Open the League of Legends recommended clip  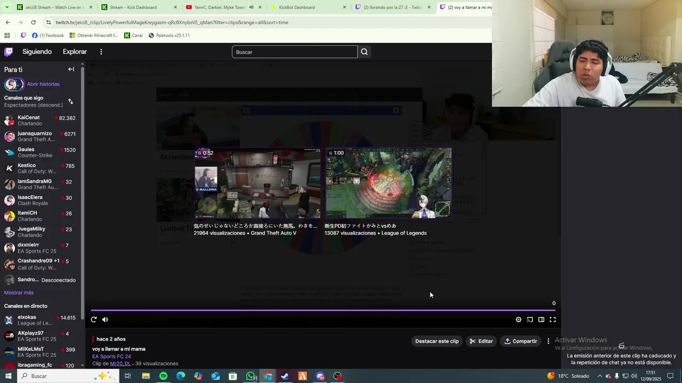pos(388,183)
